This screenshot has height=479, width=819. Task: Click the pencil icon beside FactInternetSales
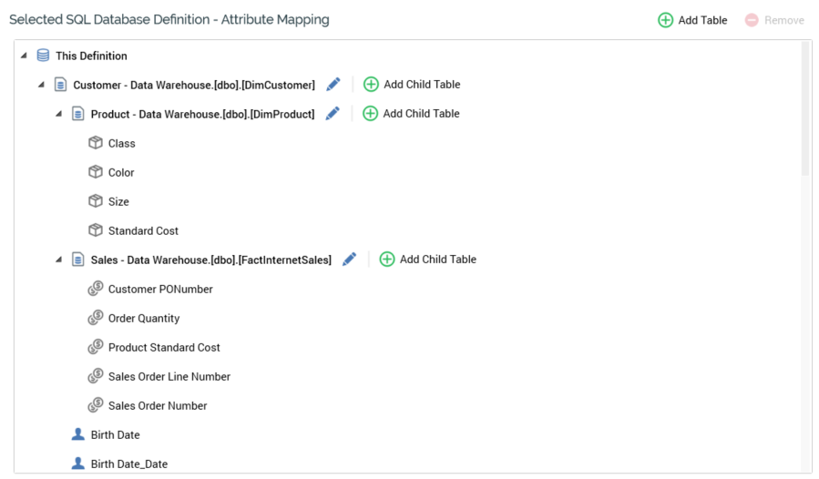tap(349, 260)
